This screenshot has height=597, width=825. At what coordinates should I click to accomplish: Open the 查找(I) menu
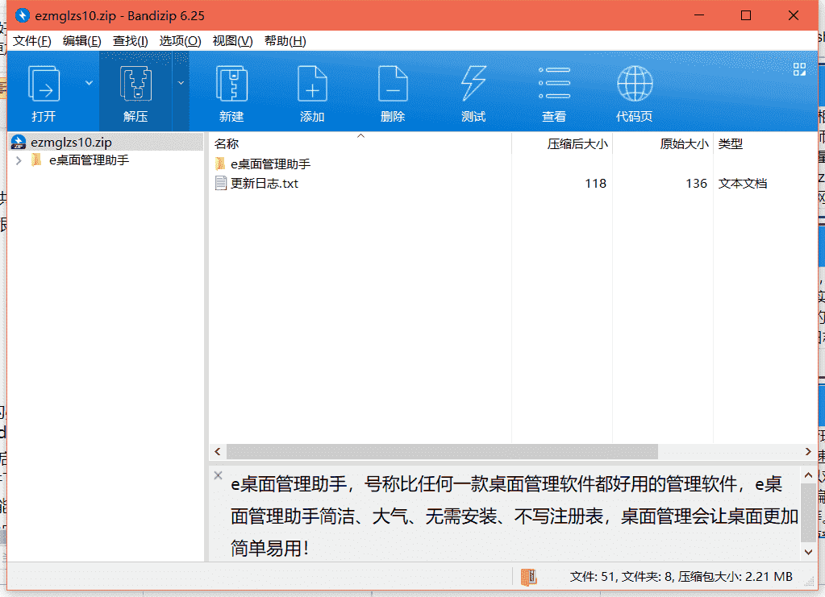[x=131, y=41]
